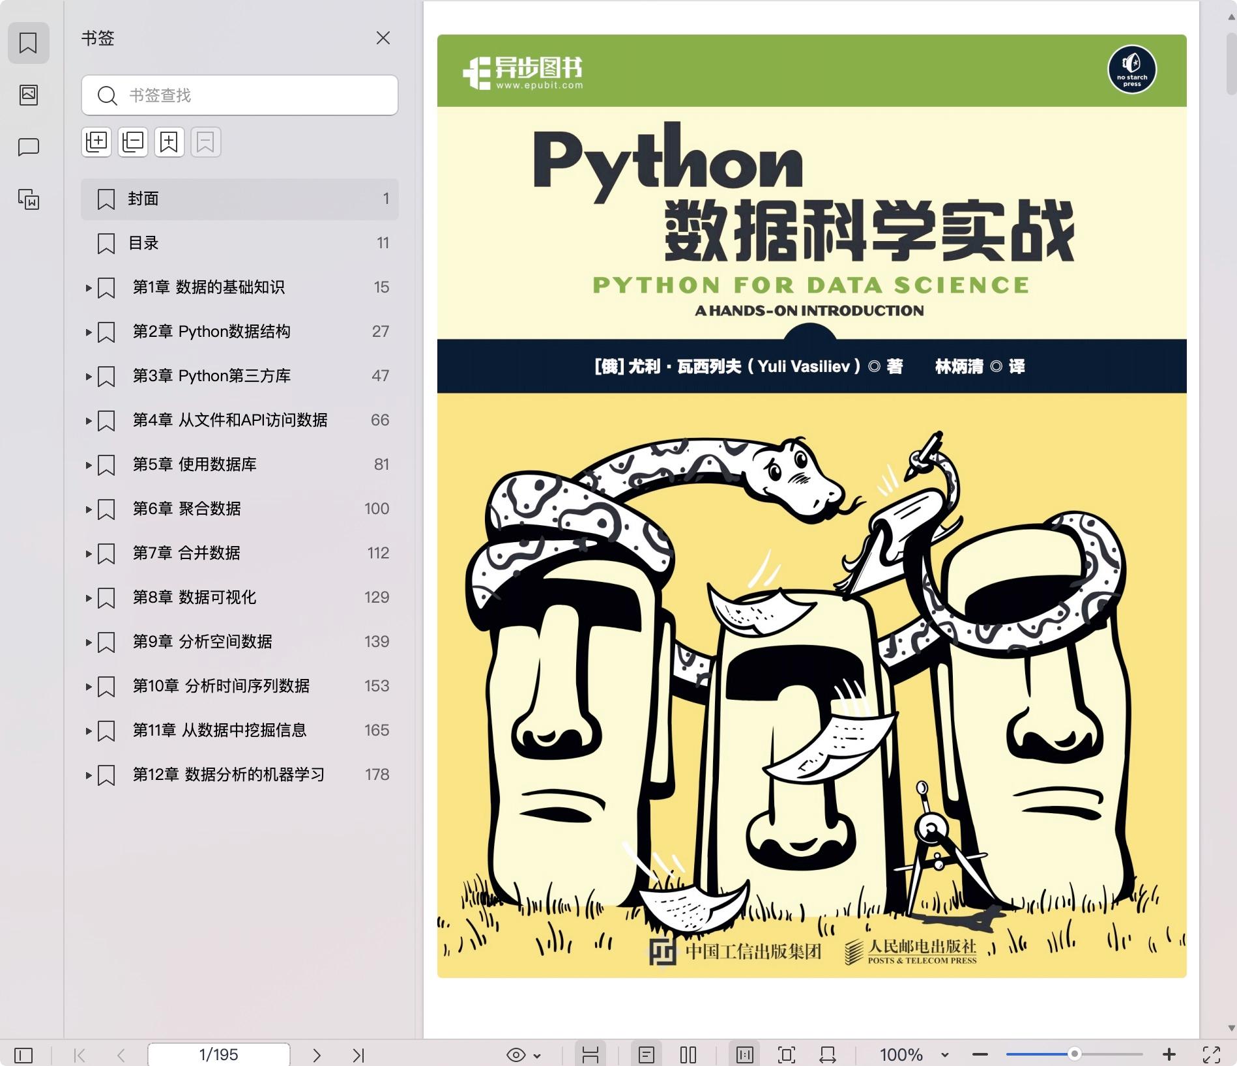This screenshot has width=1237, height=1066.
Task: Collapse all bookmarks icon
Action: click(133, 141)
